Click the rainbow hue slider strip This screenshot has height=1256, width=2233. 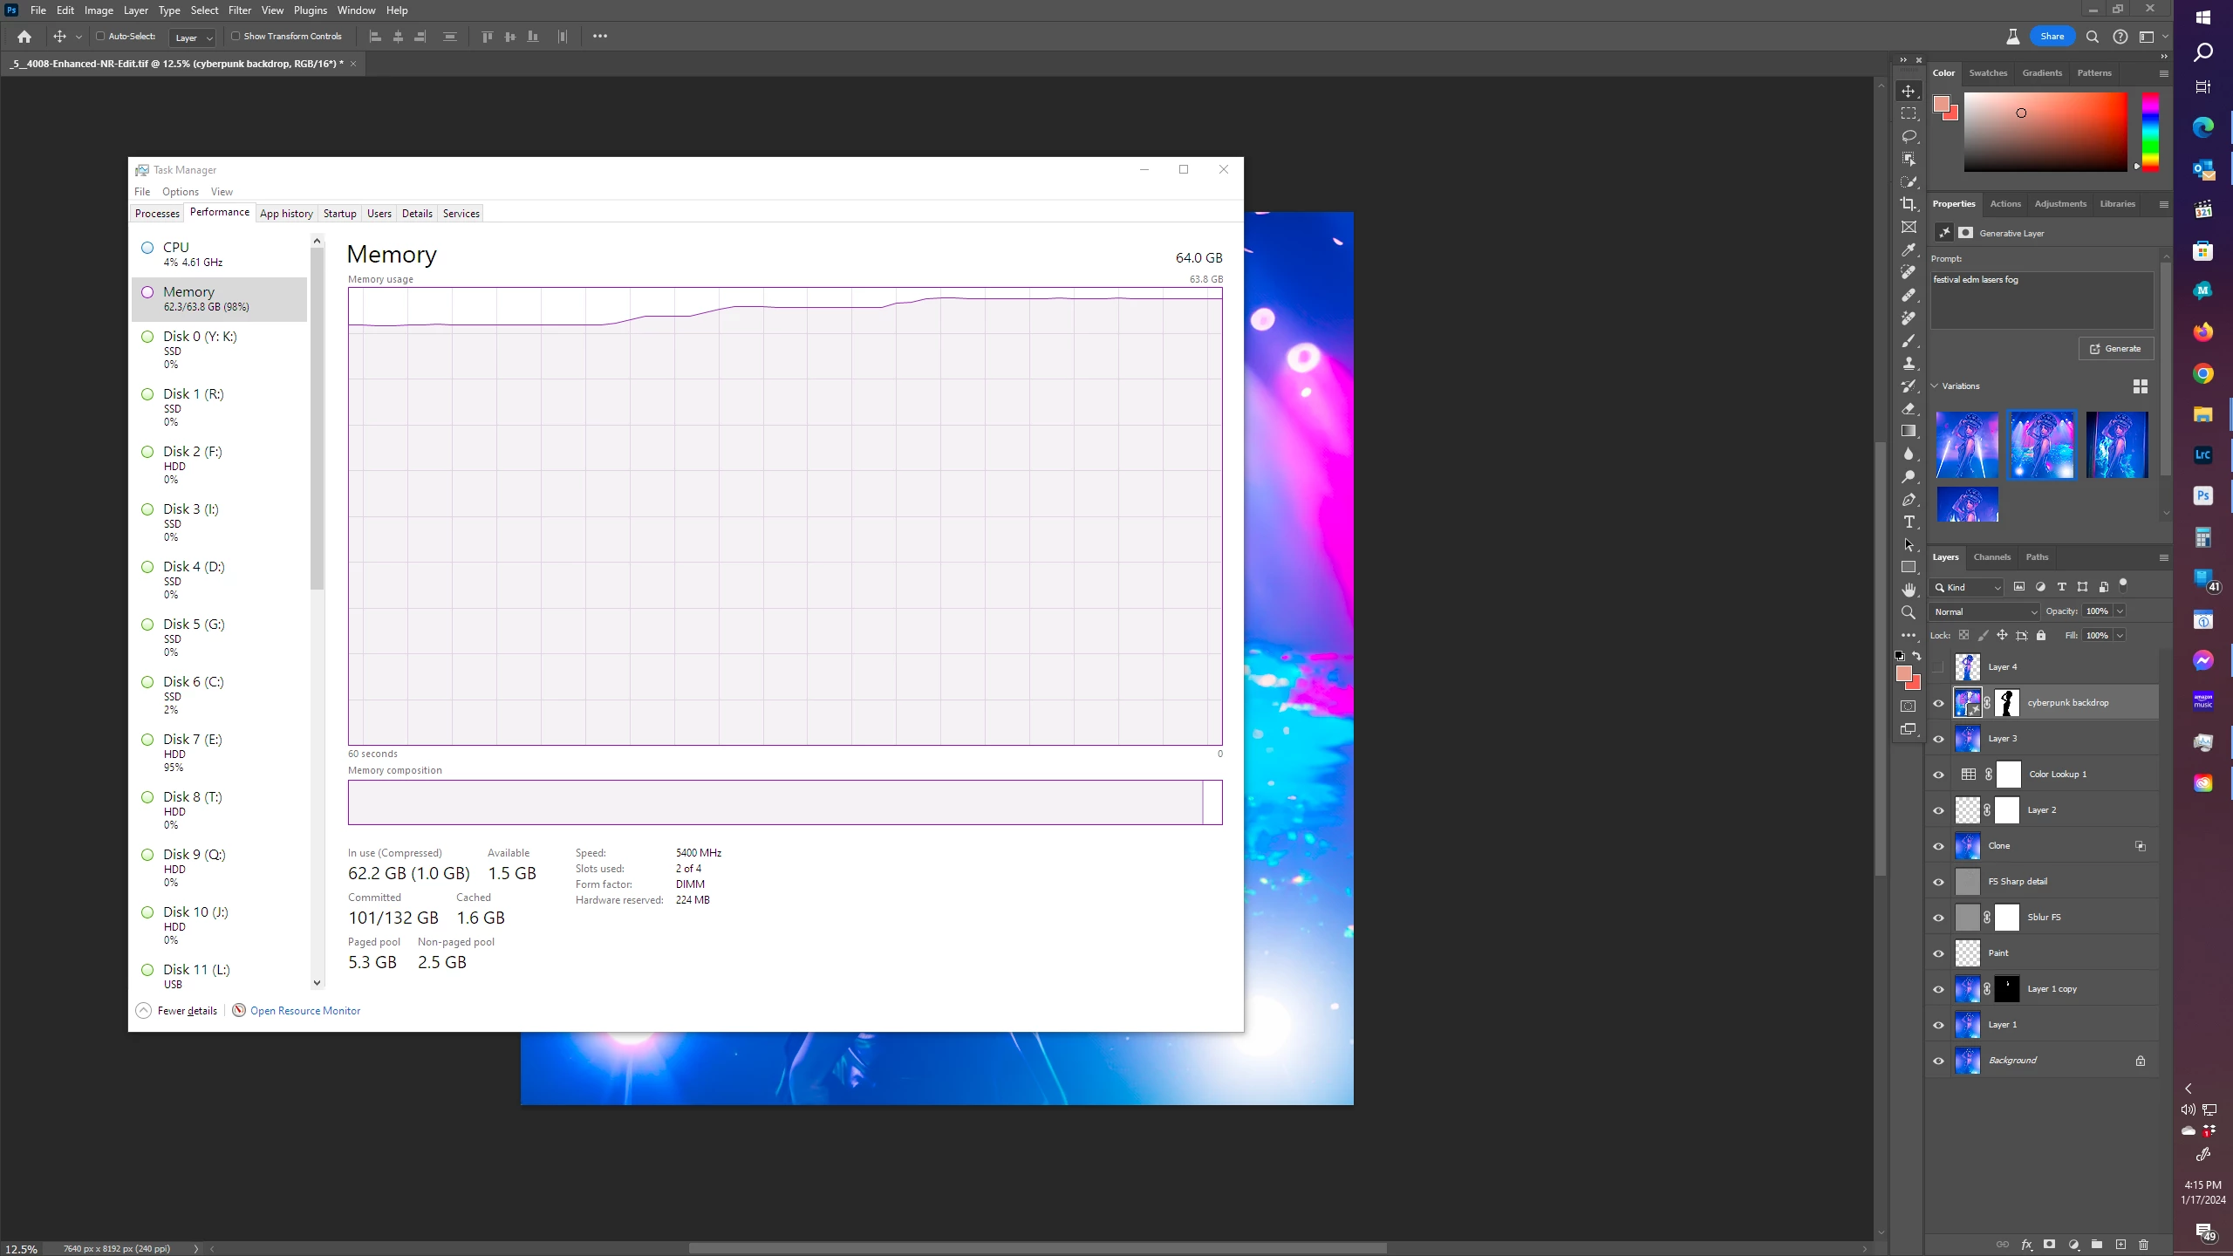[x=2150, y=131]
